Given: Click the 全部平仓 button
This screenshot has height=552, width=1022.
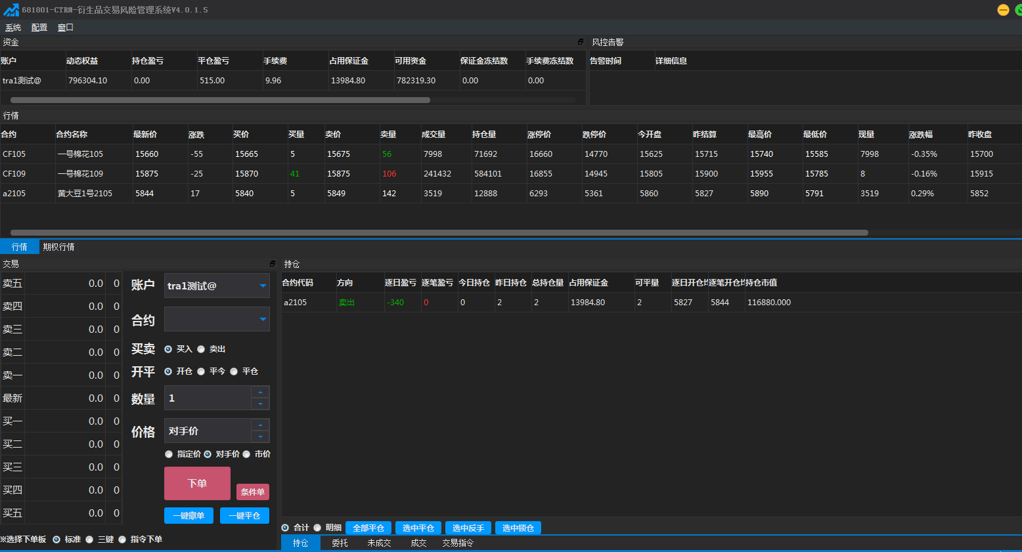Looking at the screenshot, I should [x=368, y=528].
